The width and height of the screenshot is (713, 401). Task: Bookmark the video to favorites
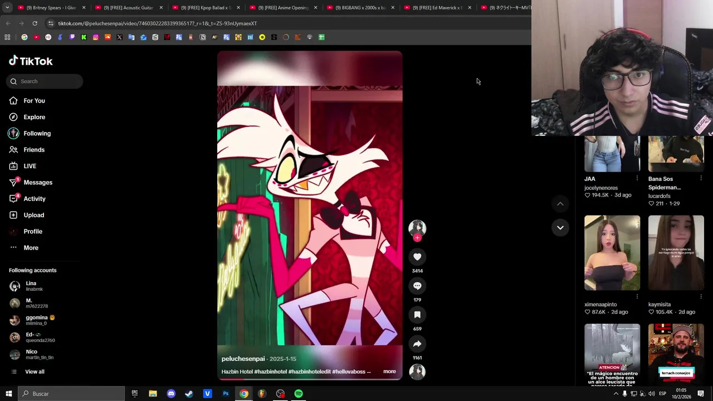417,315
